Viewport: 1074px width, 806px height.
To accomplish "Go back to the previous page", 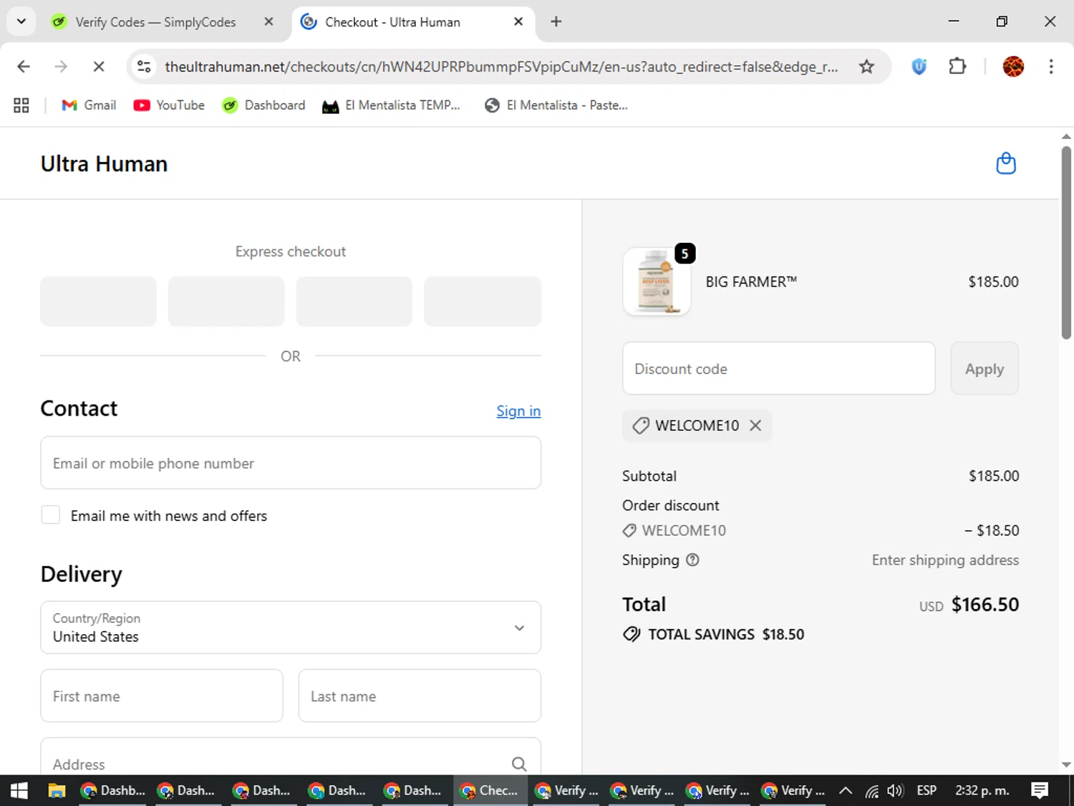I will tap(24, 67).
